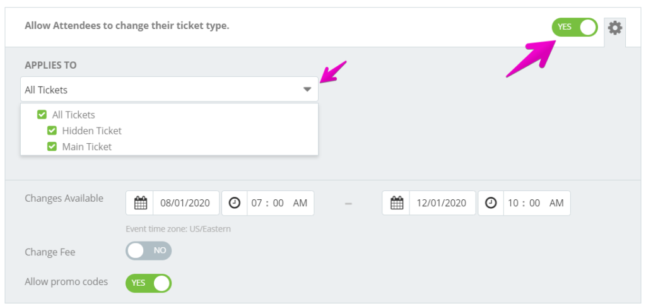
Task: Toggle off ticket type change switch
Action: (575, 27)
